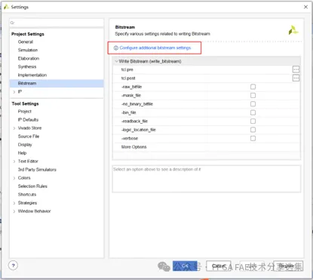The width and height of the screenshot is (313, 280).
Task: Click the Vivado Store tree item
Action: click(29, 128)
